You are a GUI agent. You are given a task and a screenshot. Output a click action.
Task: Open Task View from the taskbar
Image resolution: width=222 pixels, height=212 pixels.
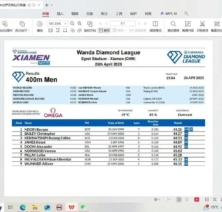10,207
